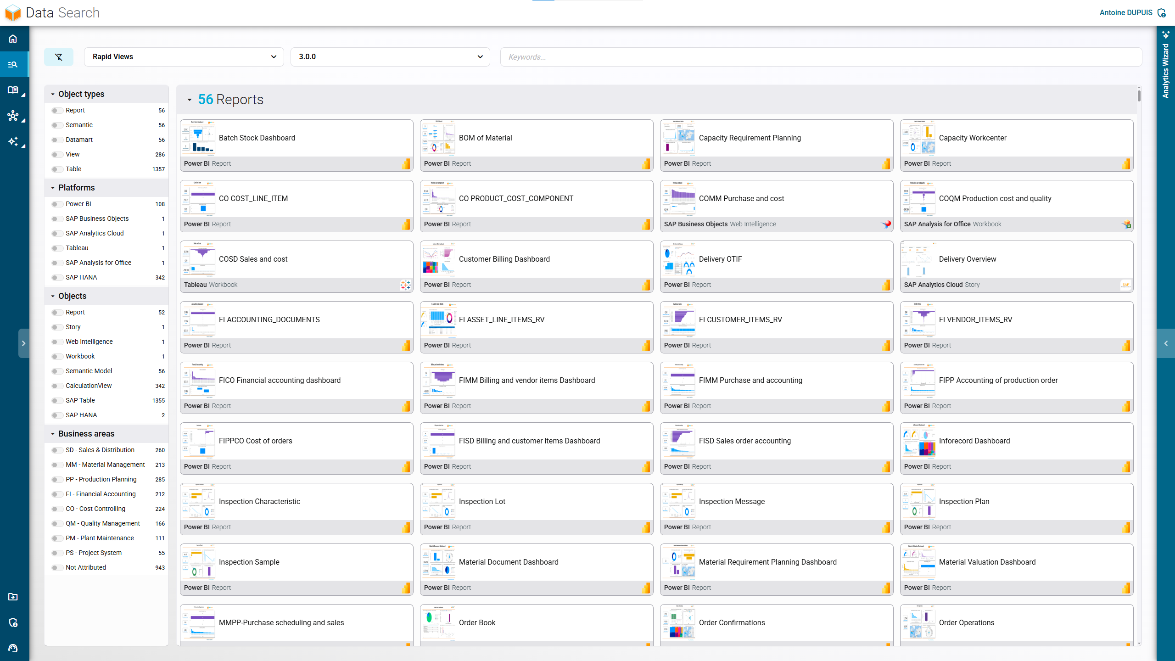1175x661 pixels.
Task: Open the Order Confirmations report
Action: [777, 625]
